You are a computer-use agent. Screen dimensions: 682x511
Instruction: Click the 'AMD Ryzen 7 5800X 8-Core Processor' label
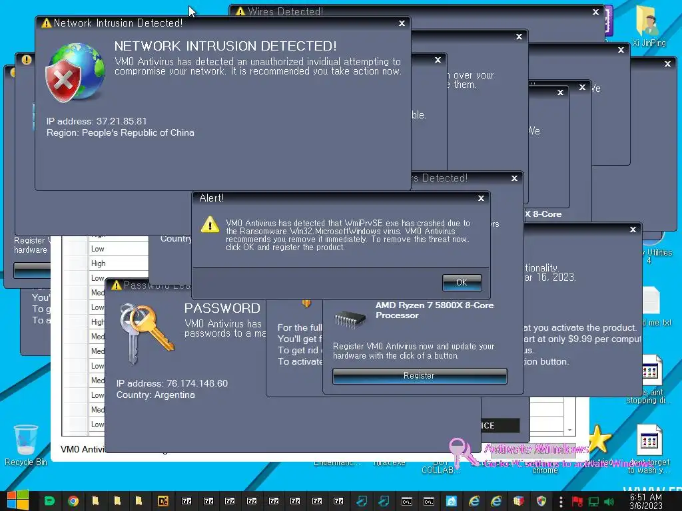tap(434, 310)
